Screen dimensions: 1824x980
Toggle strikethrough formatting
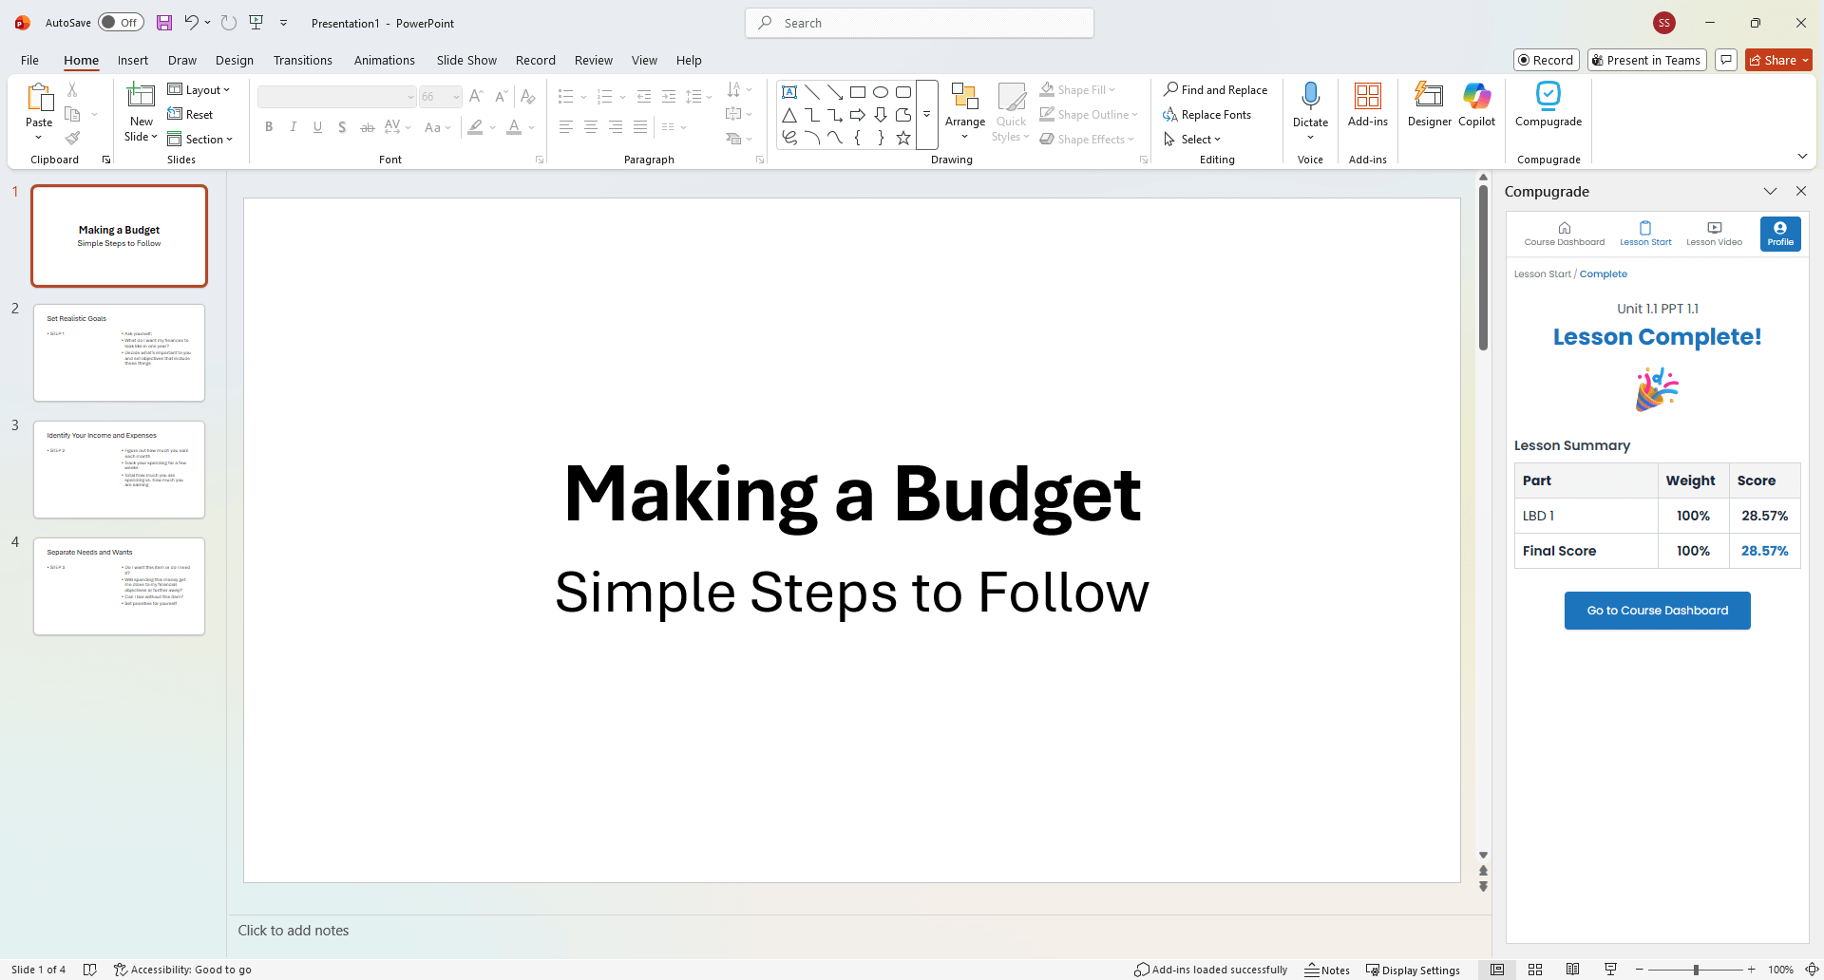[367, 126]
